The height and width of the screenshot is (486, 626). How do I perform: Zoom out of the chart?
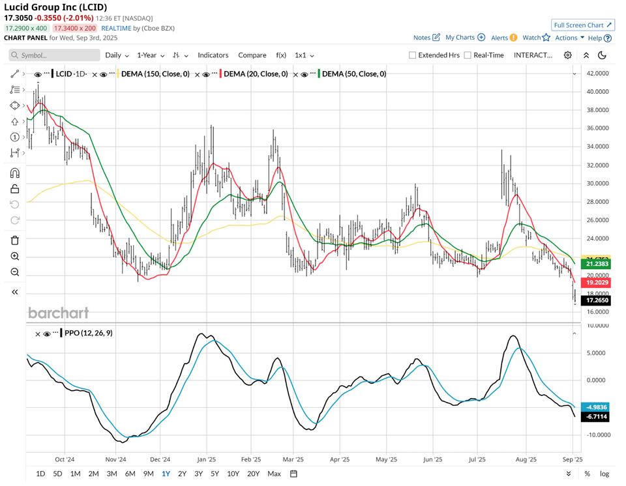coord(15,272)
